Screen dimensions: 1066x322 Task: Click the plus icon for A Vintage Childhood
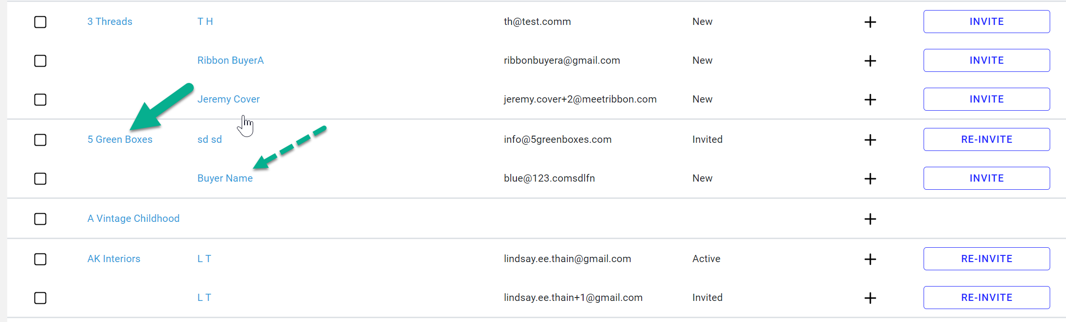coord(870,219)
